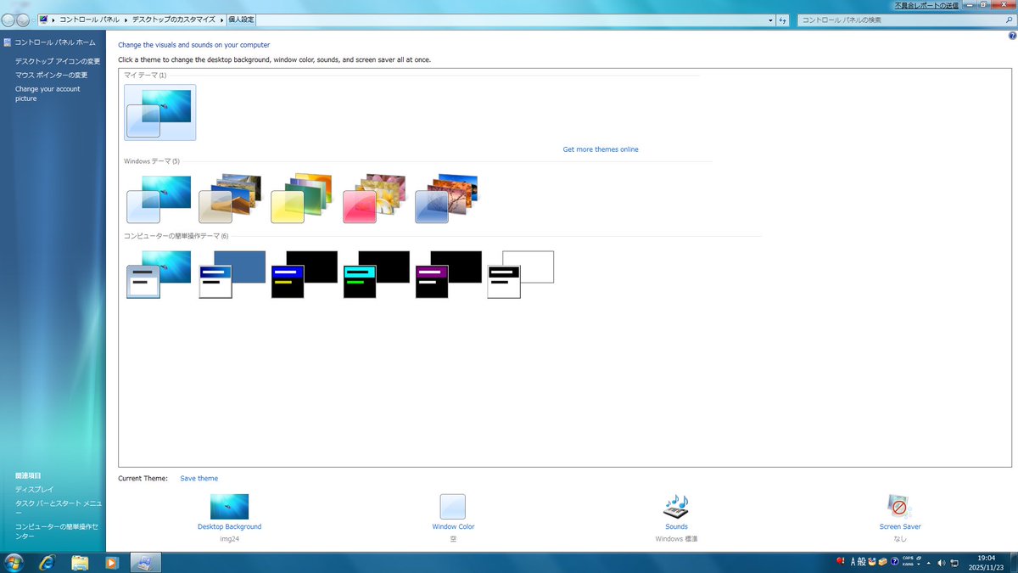The height and width of the screenshot is (573, 1018).
Task: Expand the IME KANA dropdown chevron
Action: click(x=919, y=566)
